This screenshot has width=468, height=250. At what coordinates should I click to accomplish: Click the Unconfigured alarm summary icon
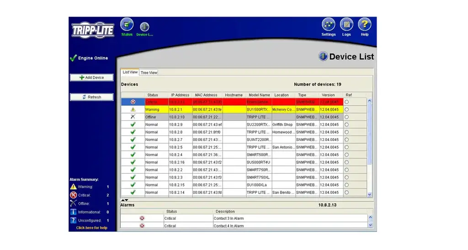74,220
